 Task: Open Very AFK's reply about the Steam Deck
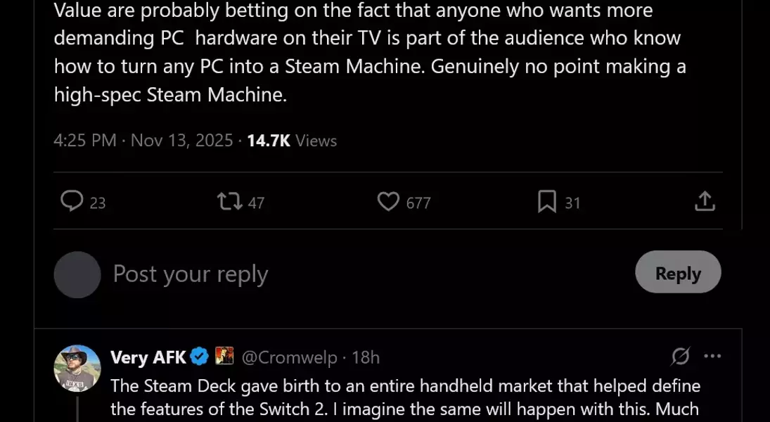405,397
